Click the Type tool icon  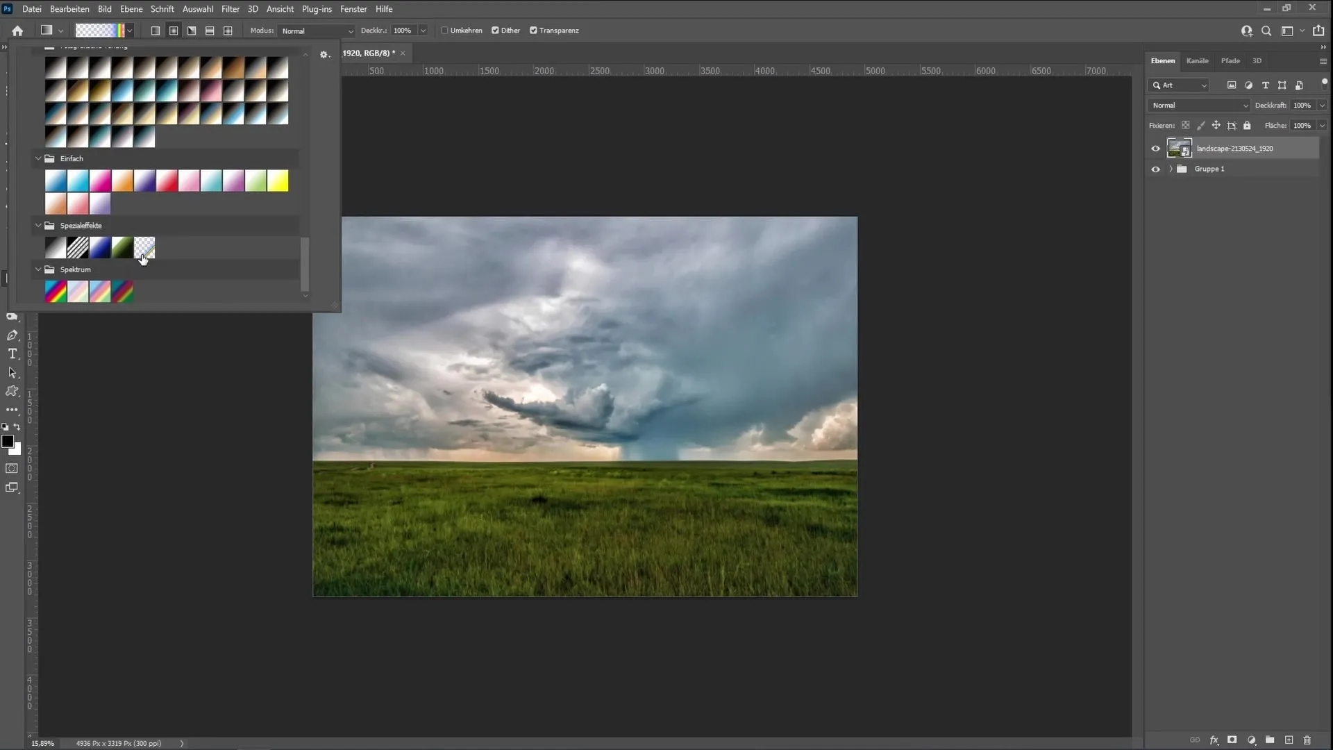tap(12, 354)
